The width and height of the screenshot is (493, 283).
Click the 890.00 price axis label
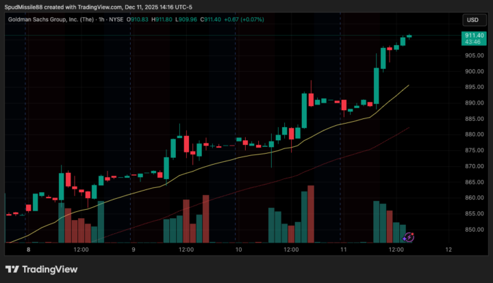point(475,103)
